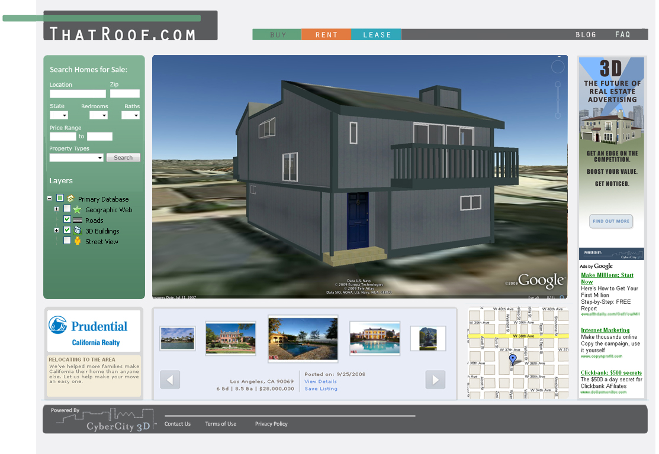Click the Save Listing link
This screenshot has width=659, height=454.
tap(321, 388)
